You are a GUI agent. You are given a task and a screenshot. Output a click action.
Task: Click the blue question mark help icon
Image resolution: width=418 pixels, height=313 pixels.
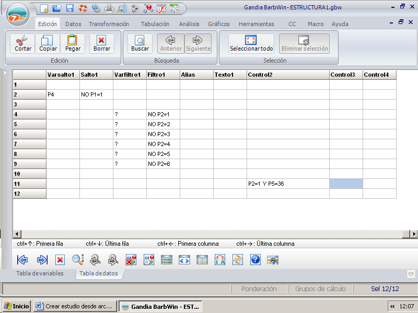256,260
